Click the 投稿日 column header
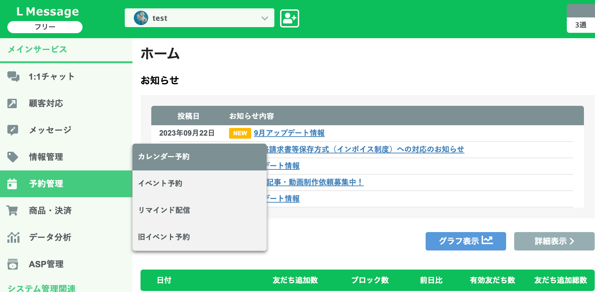Screen dimensions: 595x292 [x=188, y=116]
